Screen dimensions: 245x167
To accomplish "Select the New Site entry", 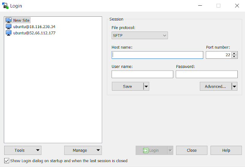I will (x=18, y=20).
